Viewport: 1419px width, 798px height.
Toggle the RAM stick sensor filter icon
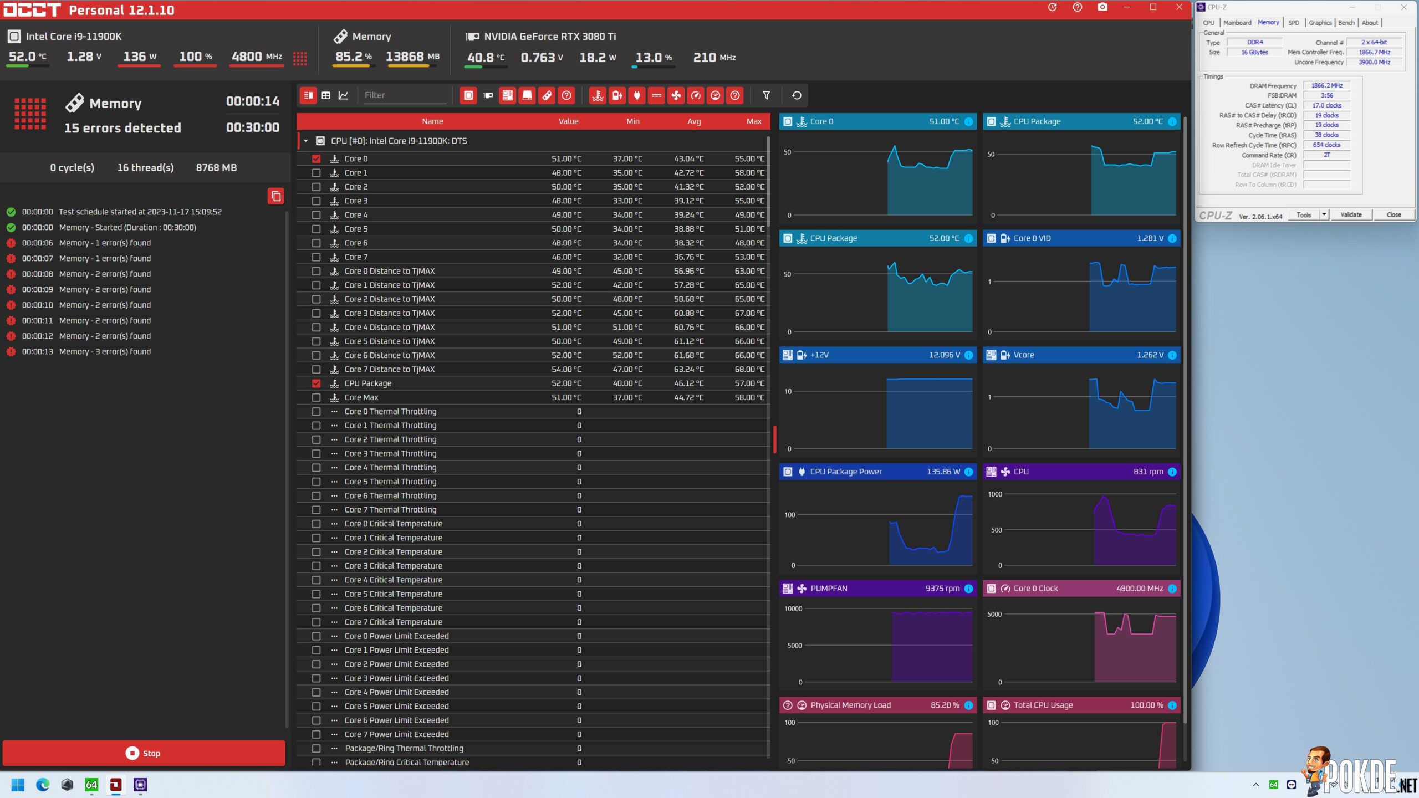[x=547, y=95]
